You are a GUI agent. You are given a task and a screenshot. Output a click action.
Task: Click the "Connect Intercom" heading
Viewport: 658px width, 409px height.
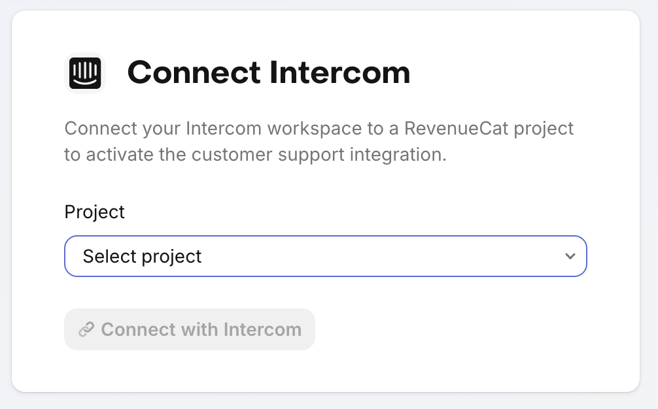(x=268, y=73)
